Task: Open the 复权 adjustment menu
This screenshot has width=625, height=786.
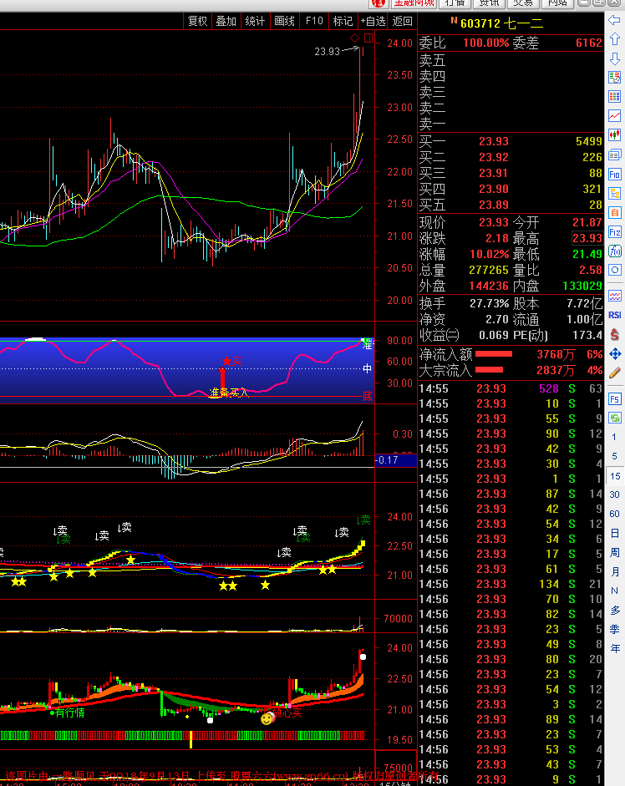Action: coord(197,21)
